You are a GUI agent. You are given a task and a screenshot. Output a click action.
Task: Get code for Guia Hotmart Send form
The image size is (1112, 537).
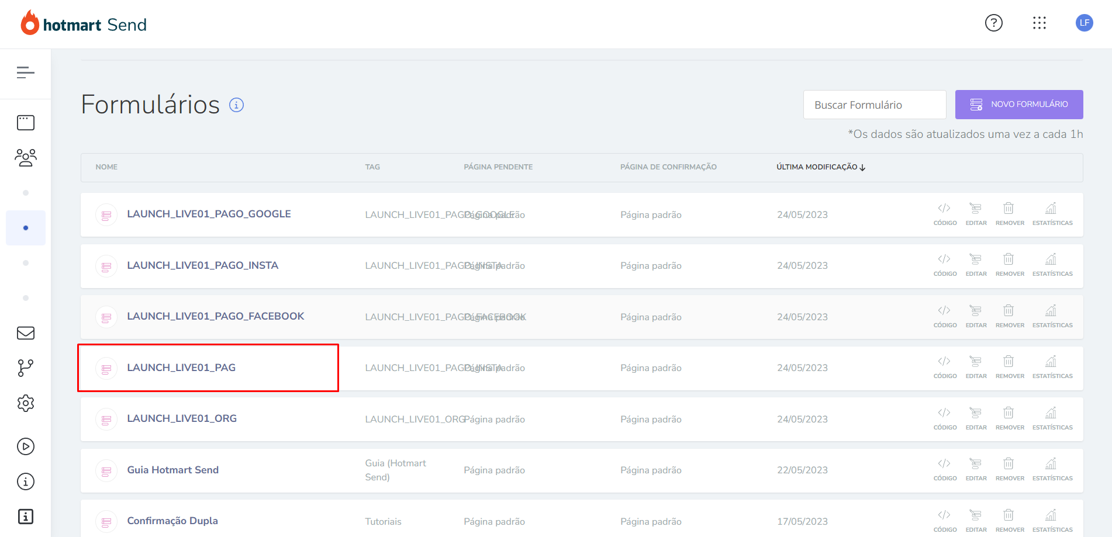pos(945,470)
